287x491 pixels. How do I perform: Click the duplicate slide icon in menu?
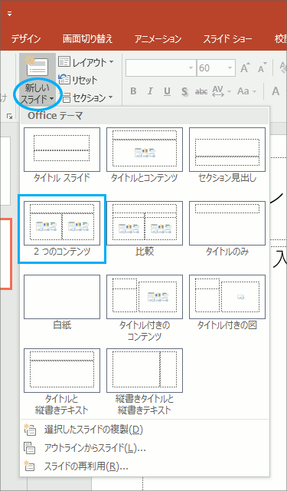(x=30, y=430)
